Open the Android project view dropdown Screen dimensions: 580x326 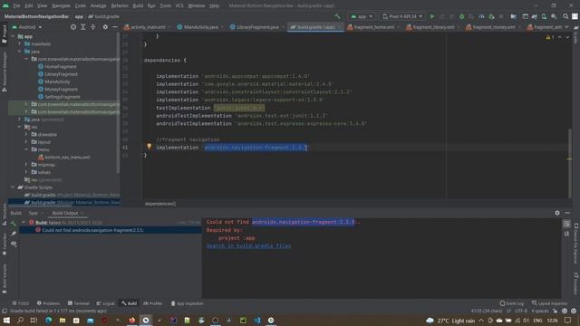pyautogui.click(x=27, y=27)
